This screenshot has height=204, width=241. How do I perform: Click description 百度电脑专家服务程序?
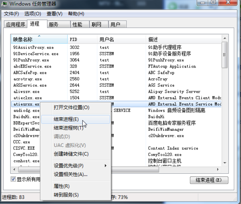(172, 123)
